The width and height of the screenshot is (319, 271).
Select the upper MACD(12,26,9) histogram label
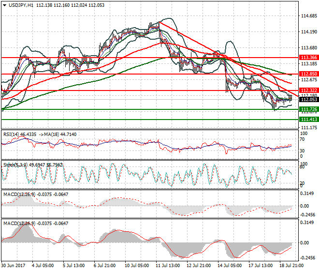[19, 195]
